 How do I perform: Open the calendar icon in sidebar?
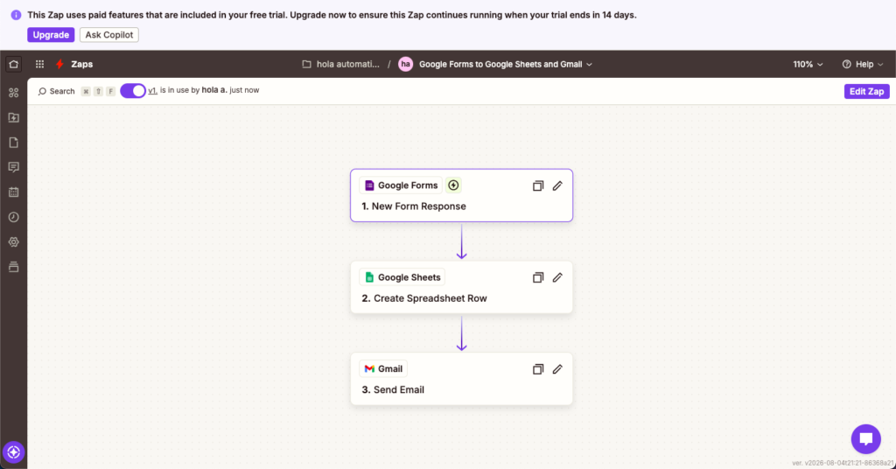14,192
